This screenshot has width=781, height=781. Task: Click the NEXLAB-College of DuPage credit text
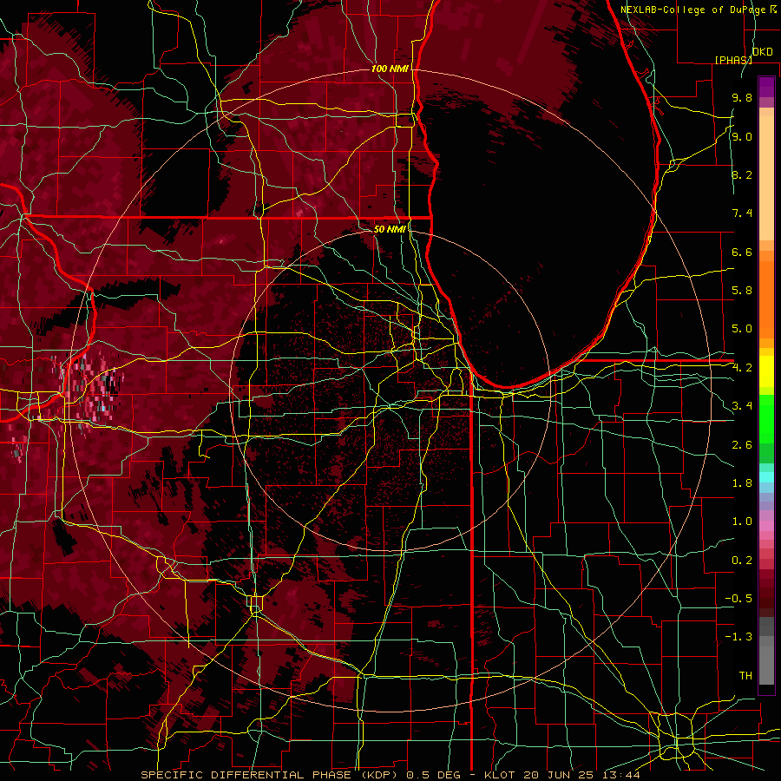click(x=692, y=10)
